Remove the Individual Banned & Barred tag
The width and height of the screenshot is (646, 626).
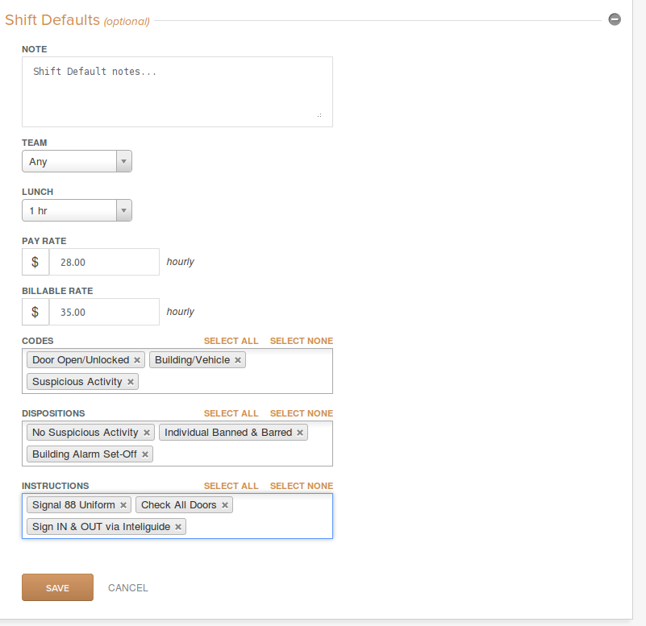click(300, 433)
